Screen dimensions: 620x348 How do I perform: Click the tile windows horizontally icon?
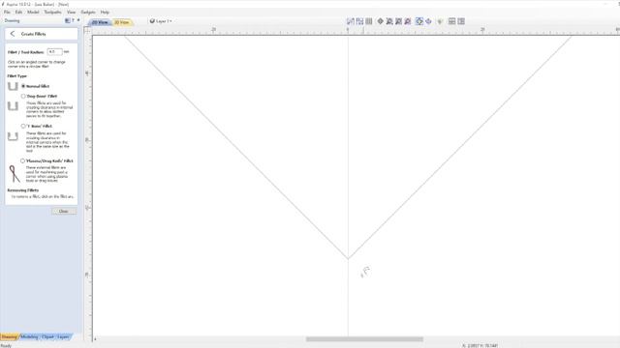pyautogui.click(x=452, y=21)
